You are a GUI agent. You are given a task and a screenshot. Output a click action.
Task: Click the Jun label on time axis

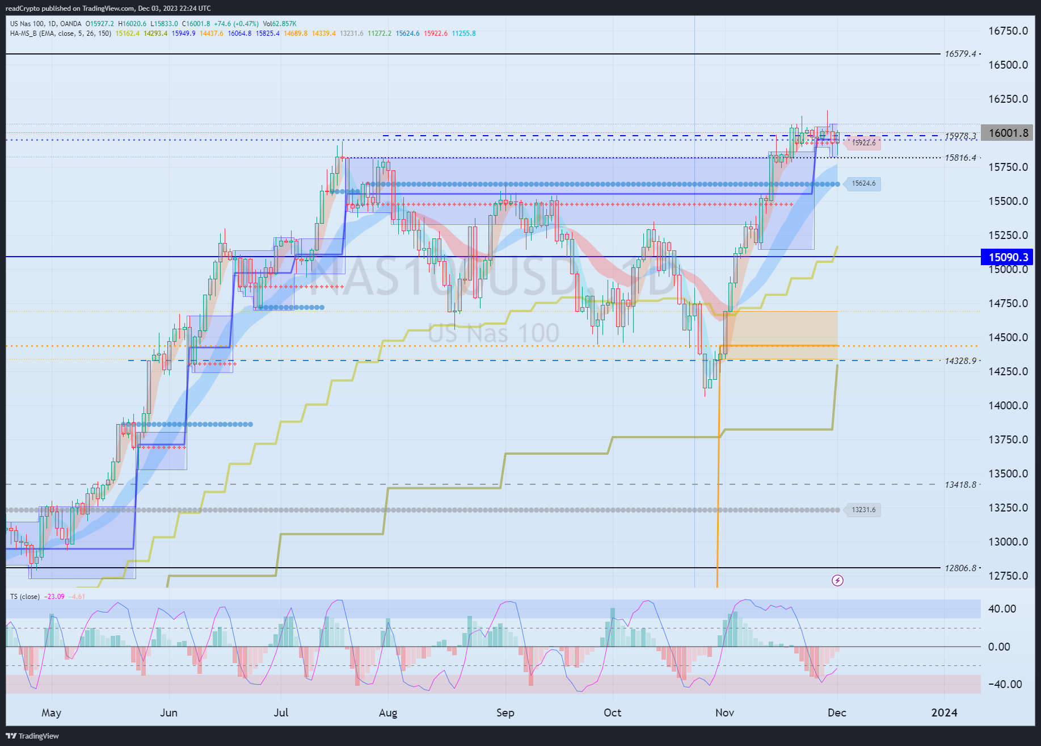(168, 713)
